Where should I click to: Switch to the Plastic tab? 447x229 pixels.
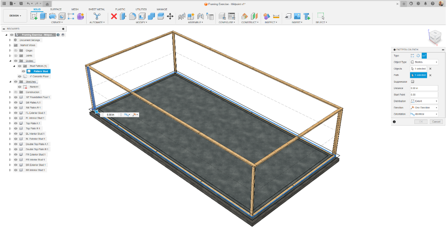(x=120, y=9)
